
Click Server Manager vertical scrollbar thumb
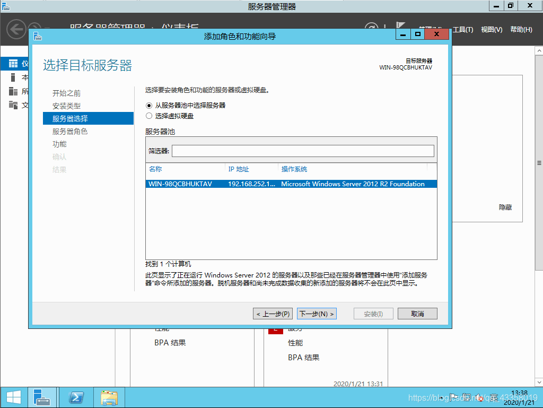tap(539, 163)
